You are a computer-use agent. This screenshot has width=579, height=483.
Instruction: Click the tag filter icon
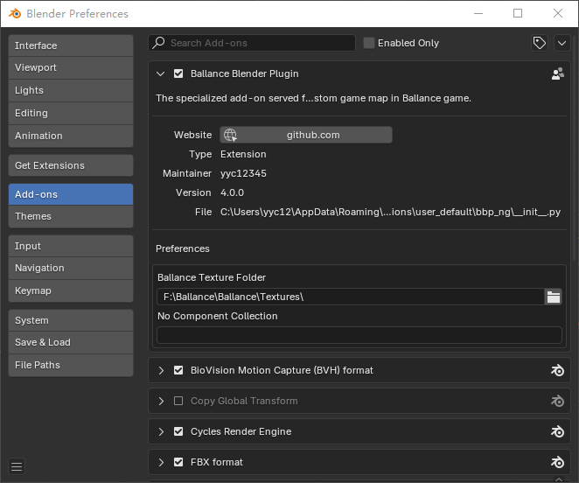(x=540, y=43)
